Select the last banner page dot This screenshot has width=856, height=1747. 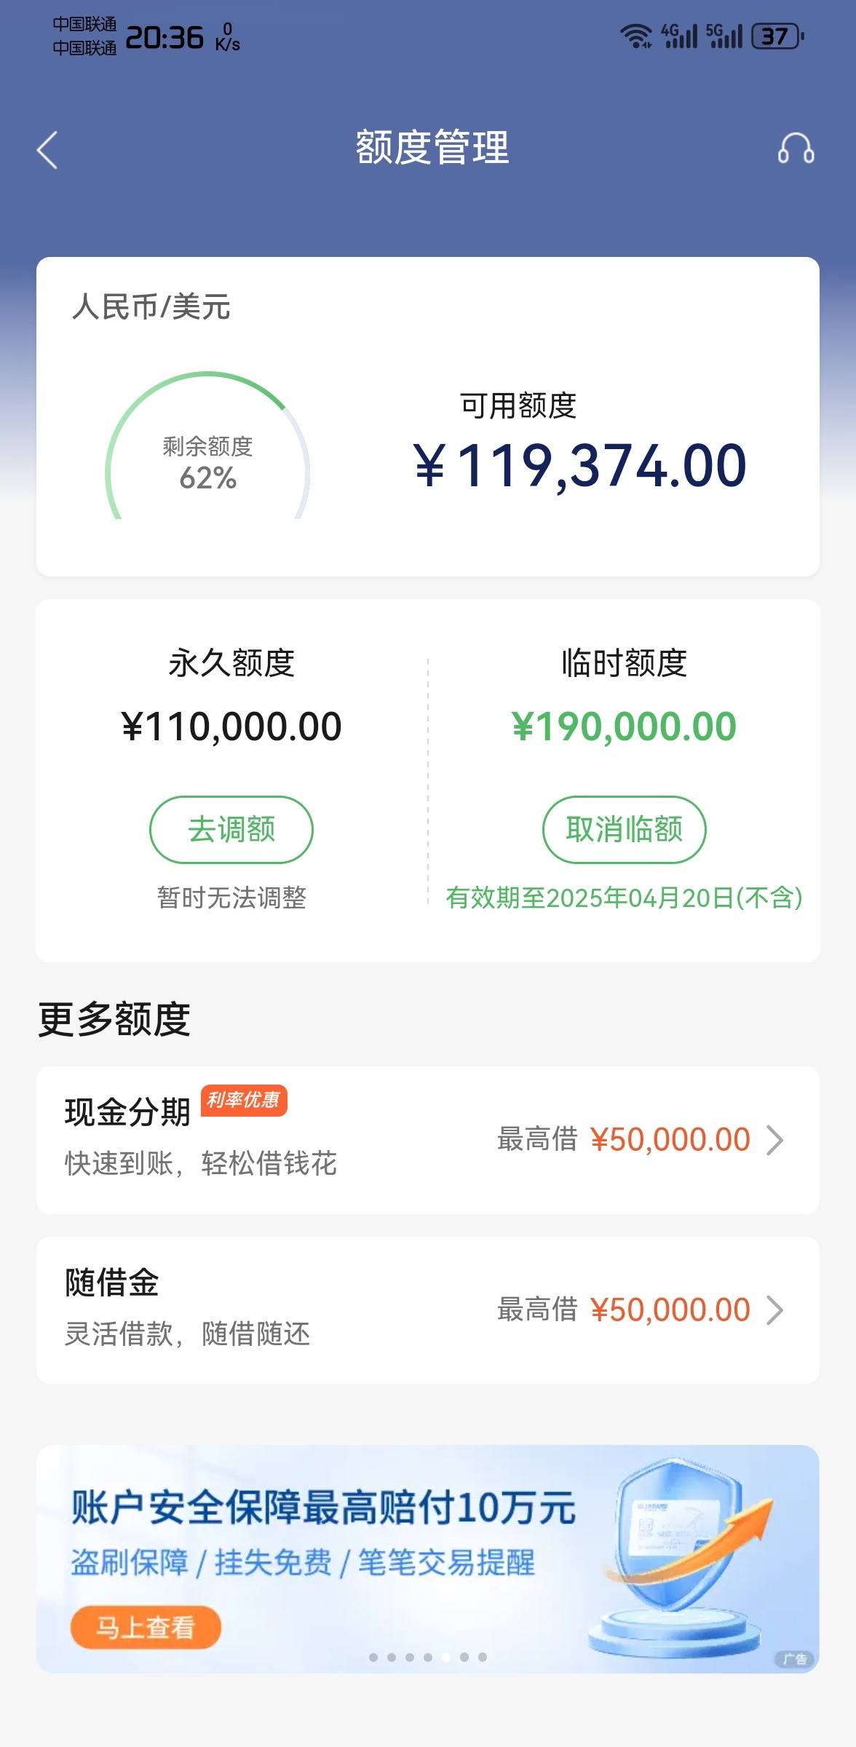pos(483,1657)
